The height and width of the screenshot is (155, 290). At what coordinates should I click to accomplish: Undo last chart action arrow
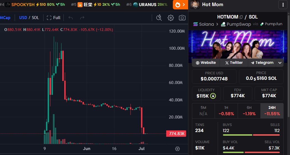point(70,18)
